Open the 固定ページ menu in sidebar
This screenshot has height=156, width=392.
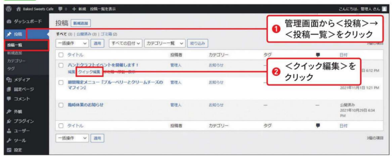tap(23, 89)
